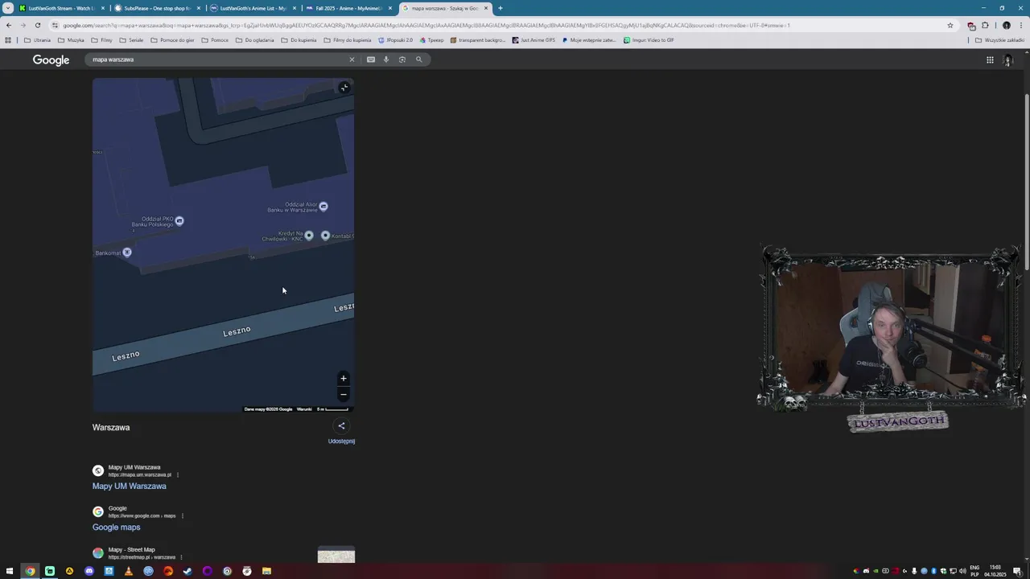This screenshot has height=579, width=1030.
Task: Clear the Google search box text
Action: click(352, 60)
